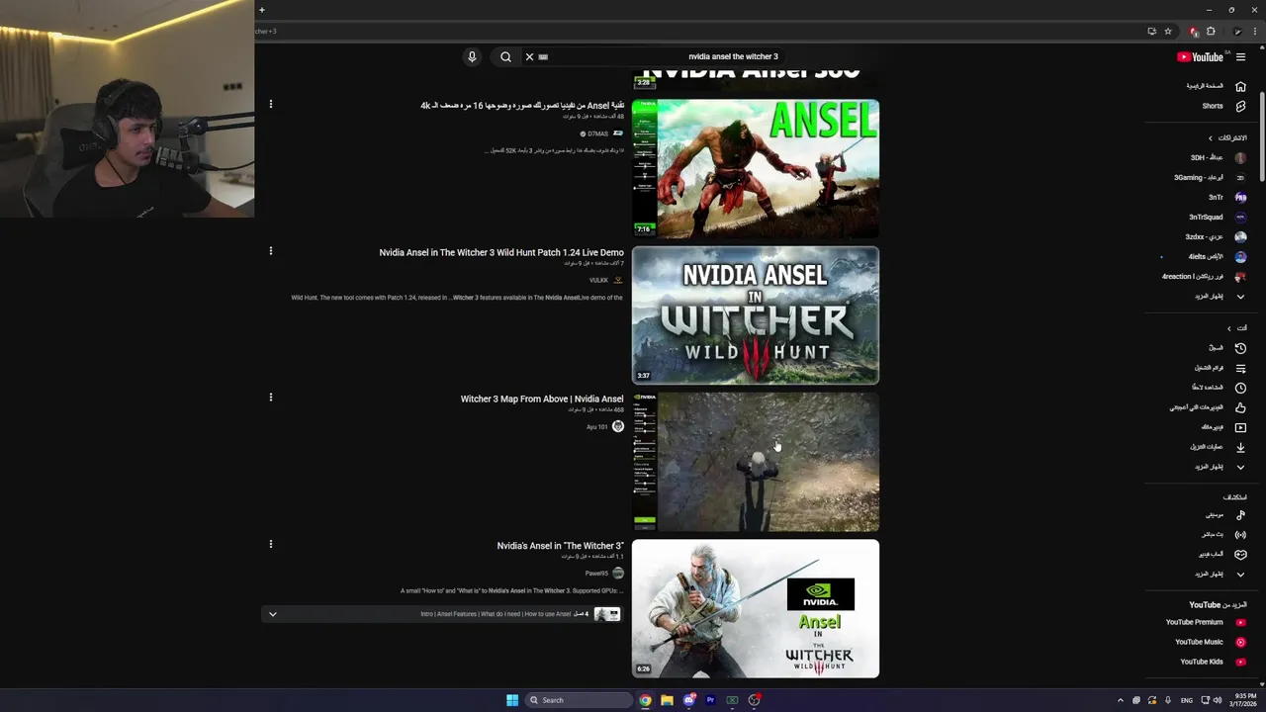Screen dimensions: 1266x712
Task: Open the browser extensions puzzle icon
Action: coord(1211,31)
